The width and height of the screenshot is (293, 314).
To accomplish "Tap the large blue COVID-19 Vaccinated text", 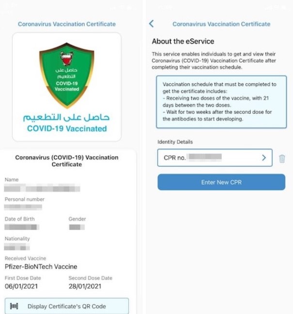I will [x=67, y=129].
